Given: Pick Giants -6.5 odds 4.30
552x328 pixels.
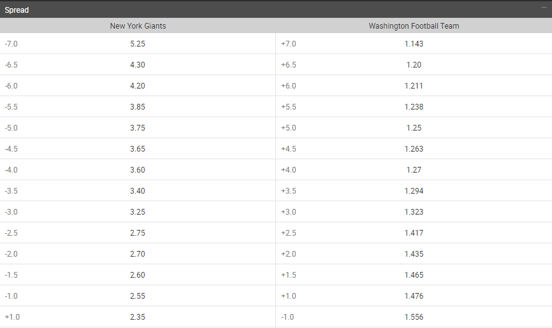Looking at the screenshot, I should pyautogui.click(x=138, y=65).
